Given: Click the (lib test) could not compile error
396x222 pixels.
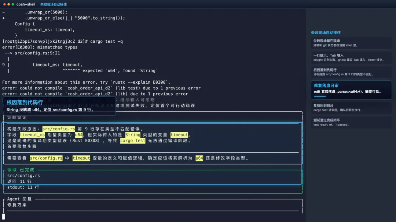Looking at the screenshot, I should coord(101,88).
